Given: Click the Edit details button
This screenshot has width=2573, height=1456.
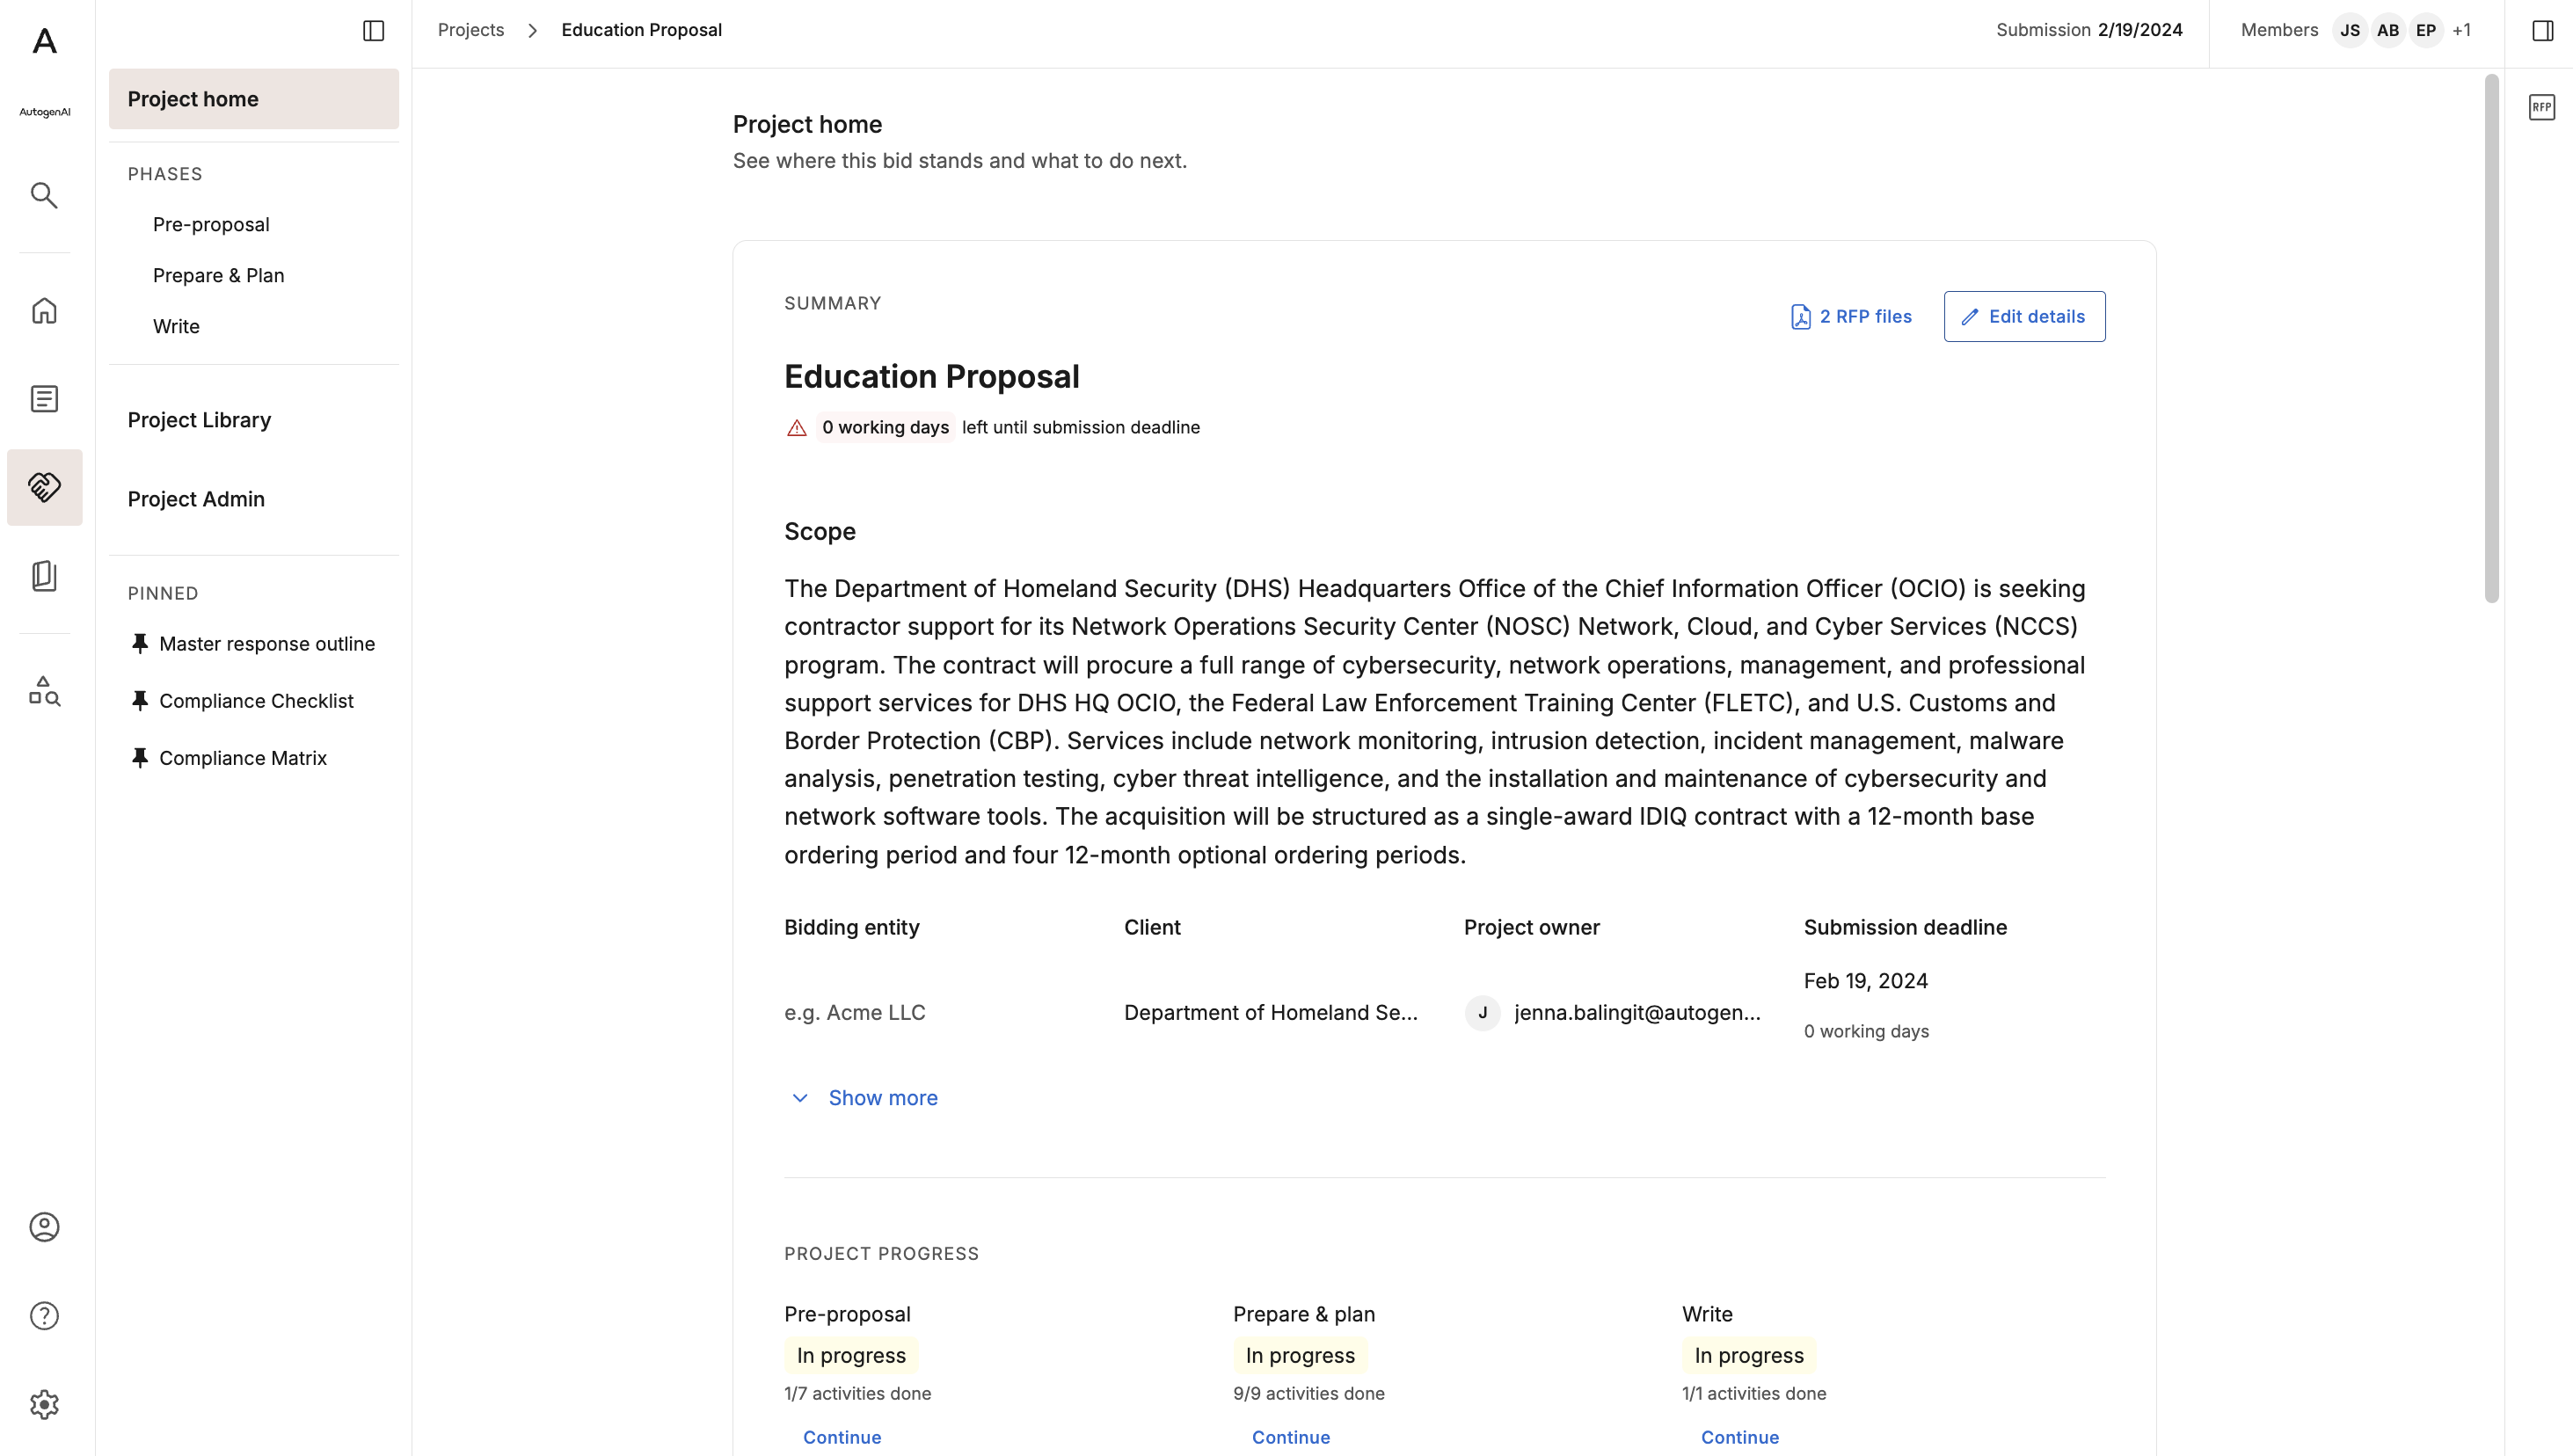Looking at the screenshot, I should [2024, 316].
